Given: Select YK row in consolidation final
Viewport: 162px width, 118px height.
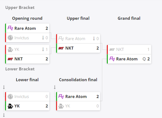Looking at the screenshot, I should pos(78,106).
